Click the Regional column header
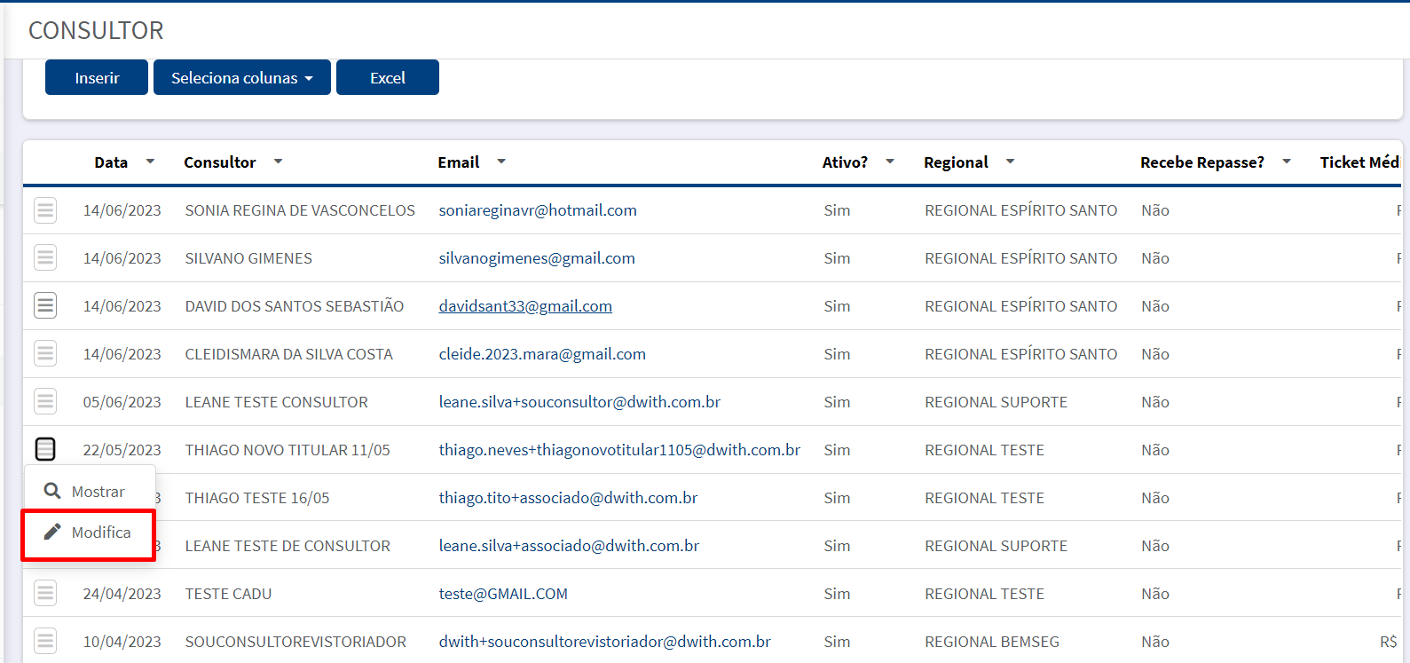Viewport: 1410px width, 663px height. pyautogui.click(x=956, y=162)
